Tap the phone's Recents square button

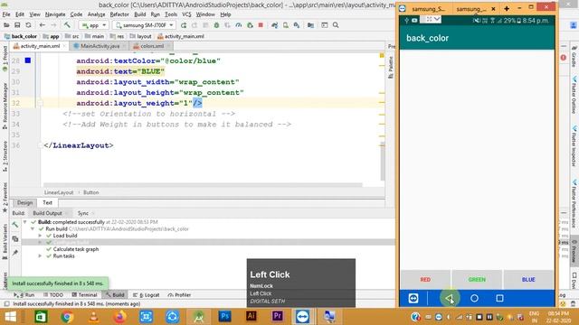499,298
